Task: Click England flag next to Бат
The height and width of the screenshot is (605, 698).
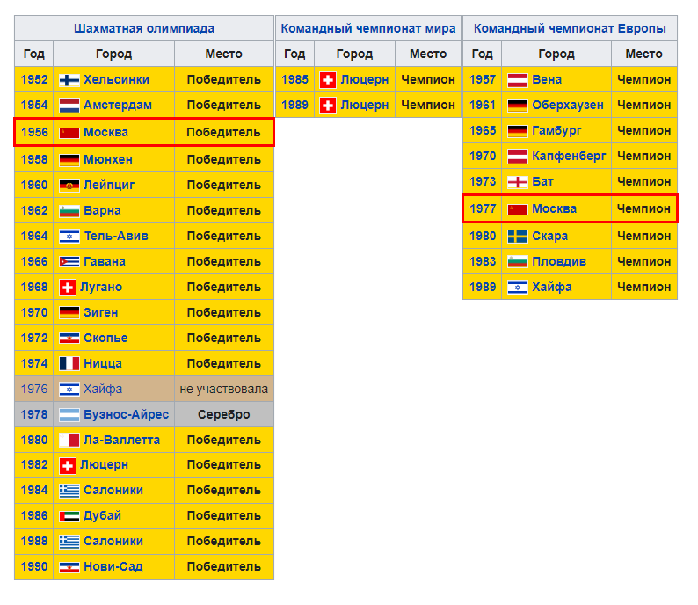Action: (518, 182)
